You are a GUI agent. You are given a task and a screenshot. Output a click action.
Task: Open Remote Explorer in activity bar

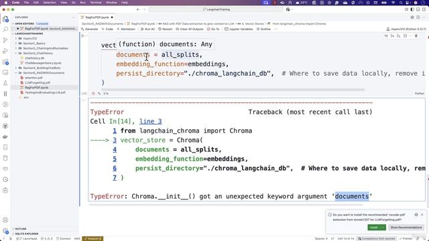[5, 72]
